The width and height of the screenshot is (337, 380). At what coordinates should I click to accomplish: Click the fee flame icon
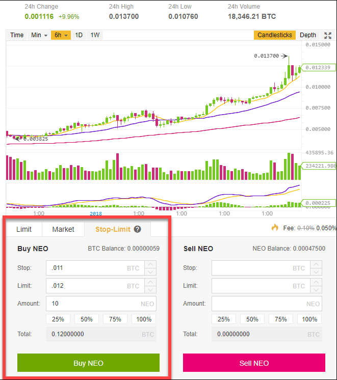[275, 227]
